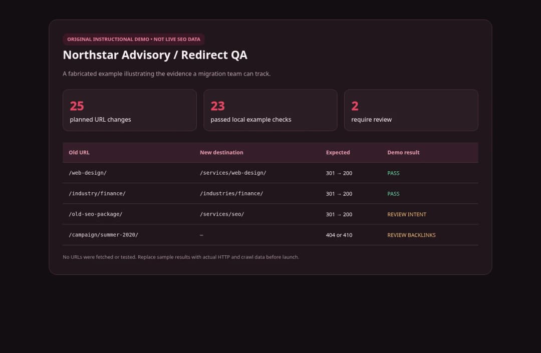Click the New destination column header

[221, 152]
